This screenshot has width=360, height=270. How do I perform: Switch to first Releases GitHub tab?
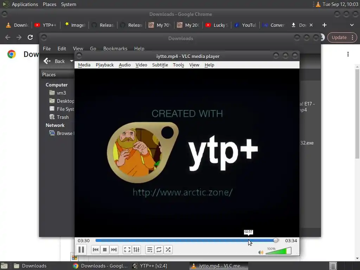103,25
